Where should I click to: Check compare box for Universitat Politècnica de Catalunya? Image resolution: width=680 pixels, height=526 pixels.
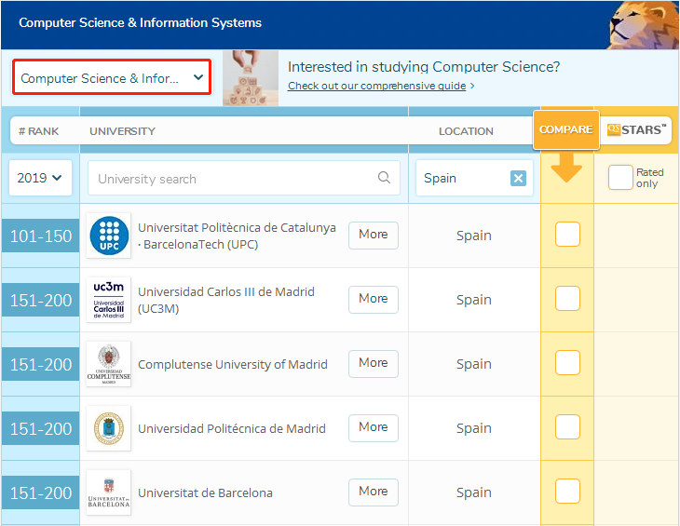567,235
